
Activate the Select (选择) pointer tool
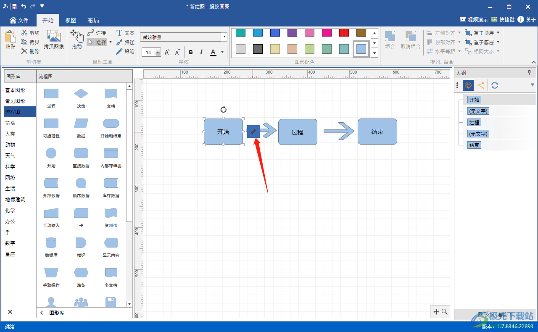coord(97,42)
